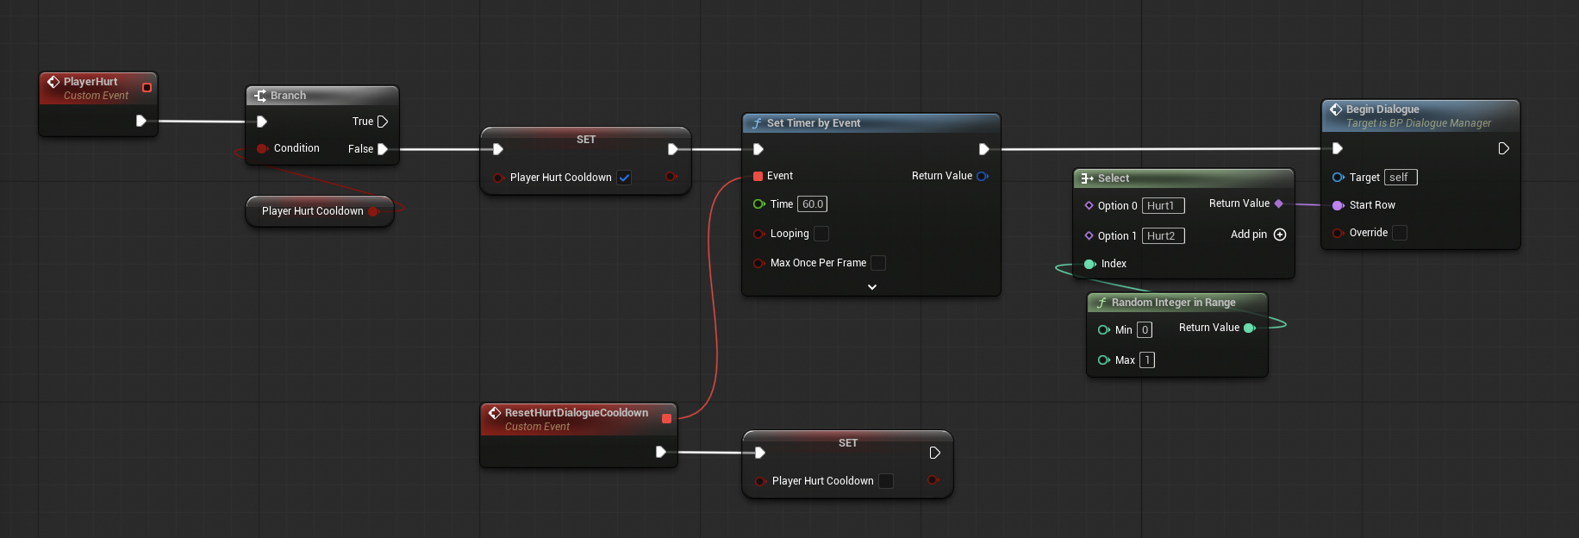Click the Select Return Value pin

[1279, 203]
